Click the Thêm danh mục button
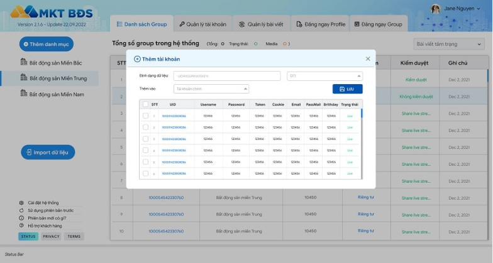 pos(47,44)
